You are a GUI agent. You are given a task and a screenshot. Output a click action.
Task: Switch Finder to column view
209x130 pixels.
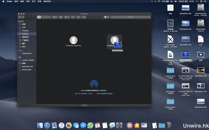click(46, 17)
